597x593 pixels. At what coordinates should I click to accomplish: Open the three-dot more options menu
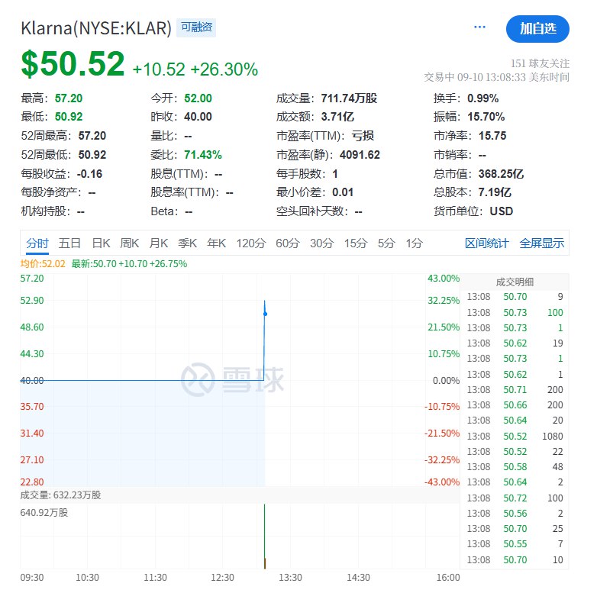tap(479, 27)
